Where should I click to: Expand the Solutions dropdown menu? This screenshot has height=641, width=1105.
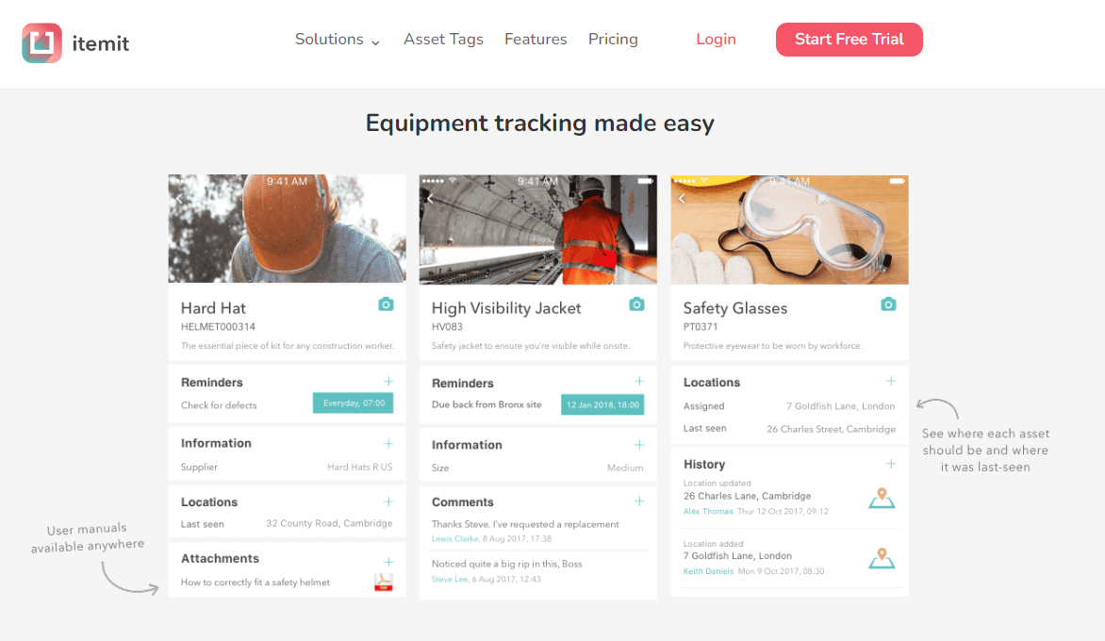(x=337, y=40)
